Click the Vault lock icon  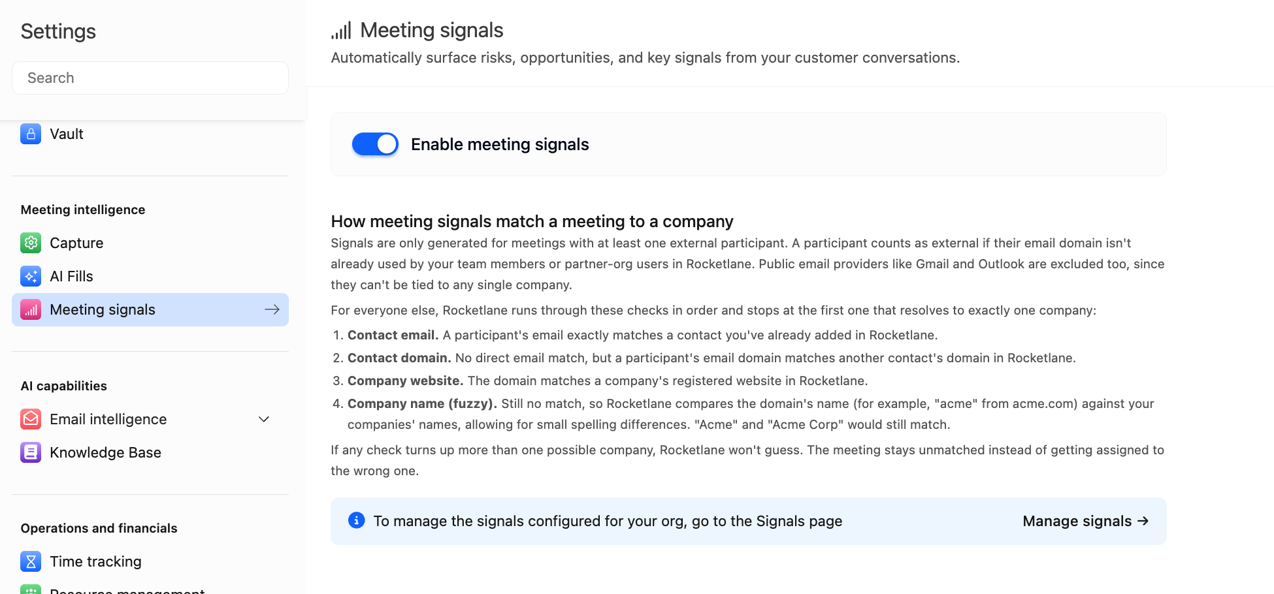pyautogui.click(x=31, y=134)
